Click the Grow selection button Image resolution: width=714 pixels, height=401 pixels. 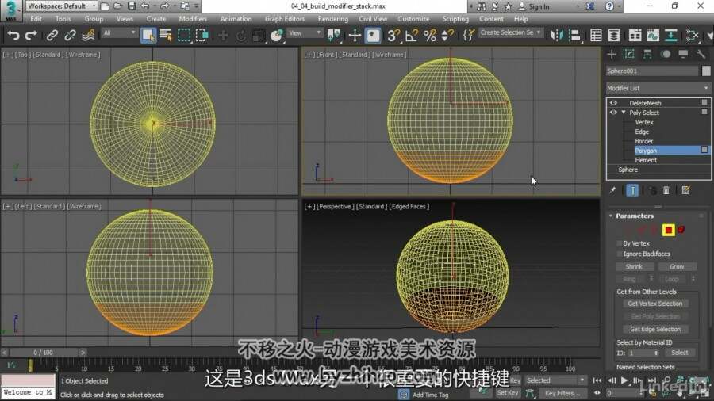(677, 267)
